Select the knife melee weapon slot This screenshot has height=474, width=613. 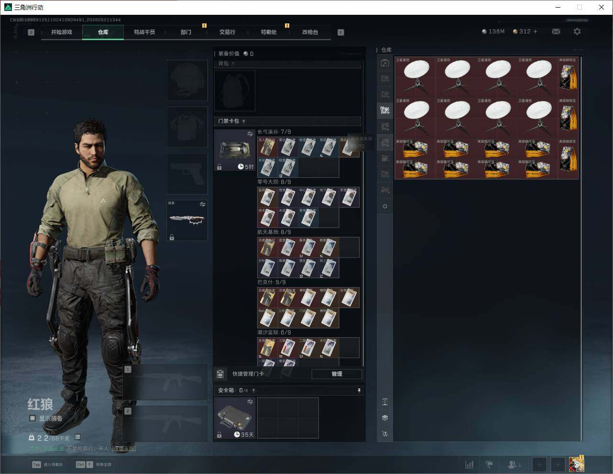[x=187, y=220]
